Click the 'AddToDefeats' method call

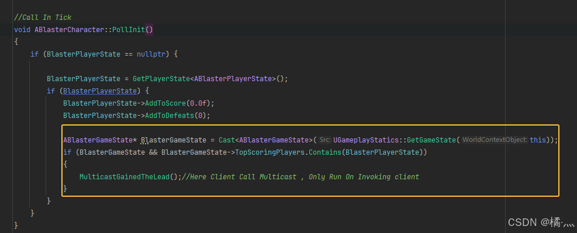click(170, 116)
